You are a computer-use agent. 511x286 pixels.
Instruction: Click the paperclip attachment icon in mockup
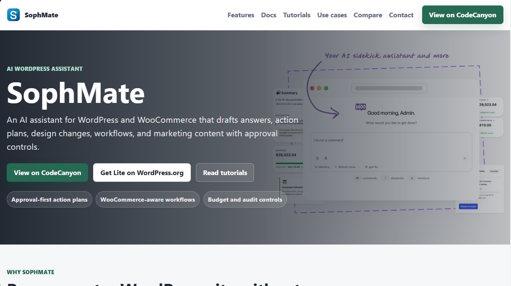tap(317, 158)
